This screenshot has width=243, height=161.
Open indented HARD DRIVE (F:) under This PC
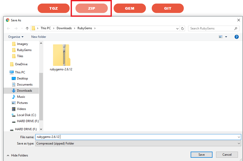(x=28, y=121)
